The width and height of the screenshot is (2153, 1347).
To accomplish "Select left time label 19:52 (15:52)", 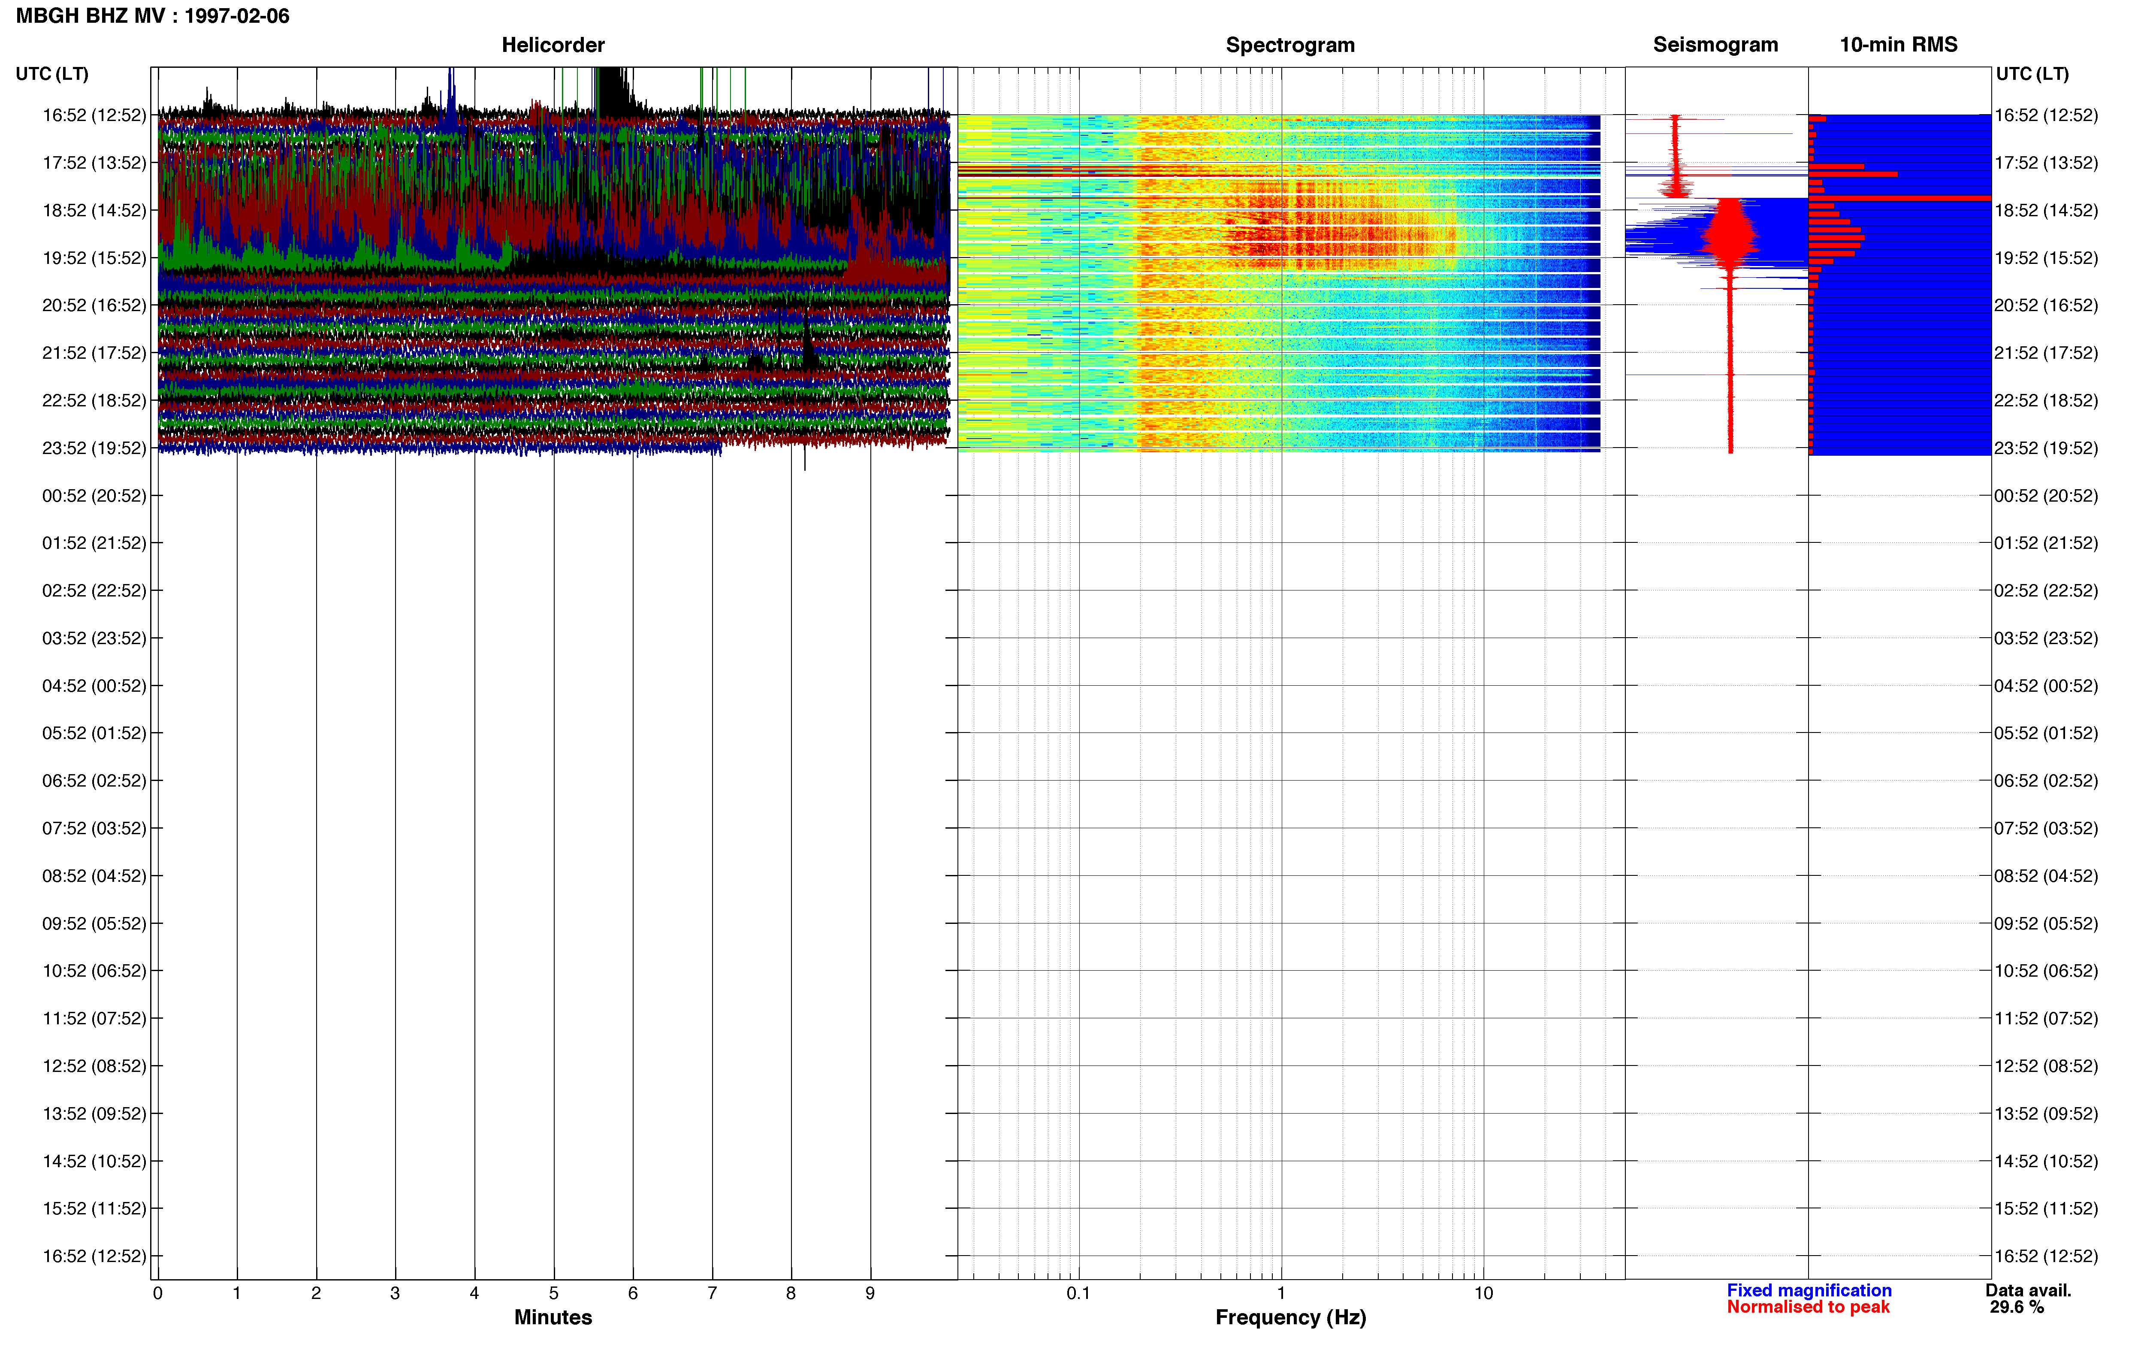I will (94, 258).
